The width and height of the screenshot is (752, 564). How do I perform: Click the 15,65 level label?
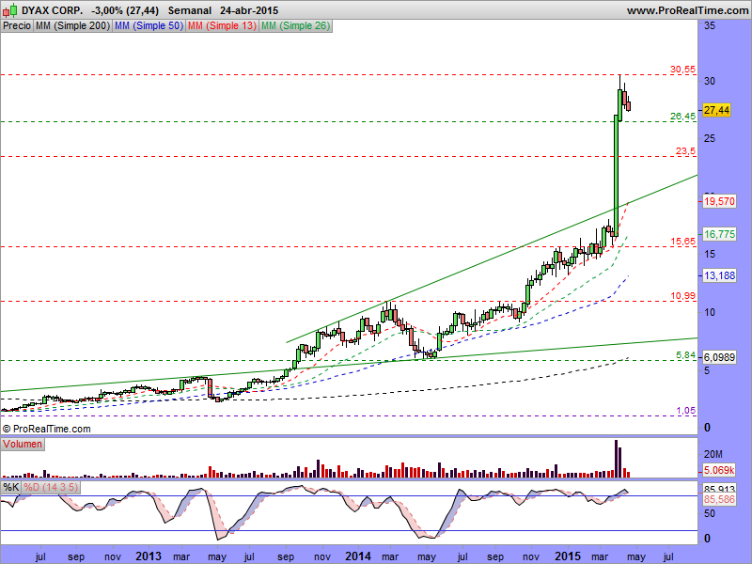(682, 242)
